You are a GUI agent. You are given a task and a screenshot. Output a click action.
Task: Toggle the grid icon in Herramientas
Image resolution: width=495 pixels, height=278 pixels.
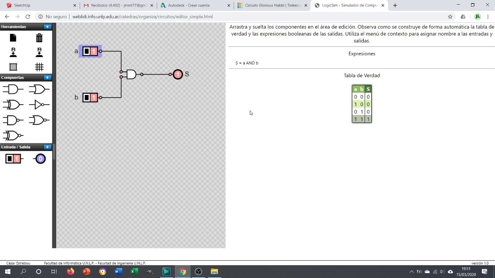click(39, 67)
